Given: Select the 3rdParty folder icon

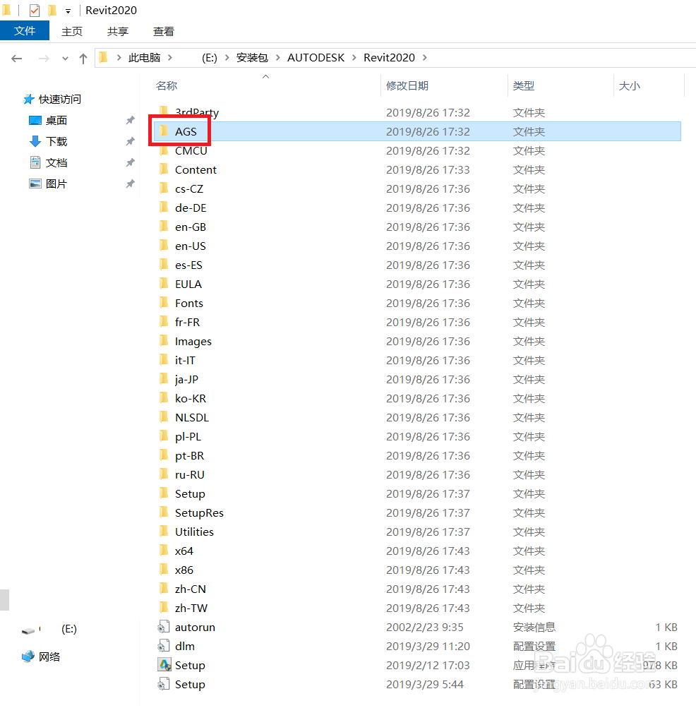Looking at the screenshot, I should click(x=164, y=111).
